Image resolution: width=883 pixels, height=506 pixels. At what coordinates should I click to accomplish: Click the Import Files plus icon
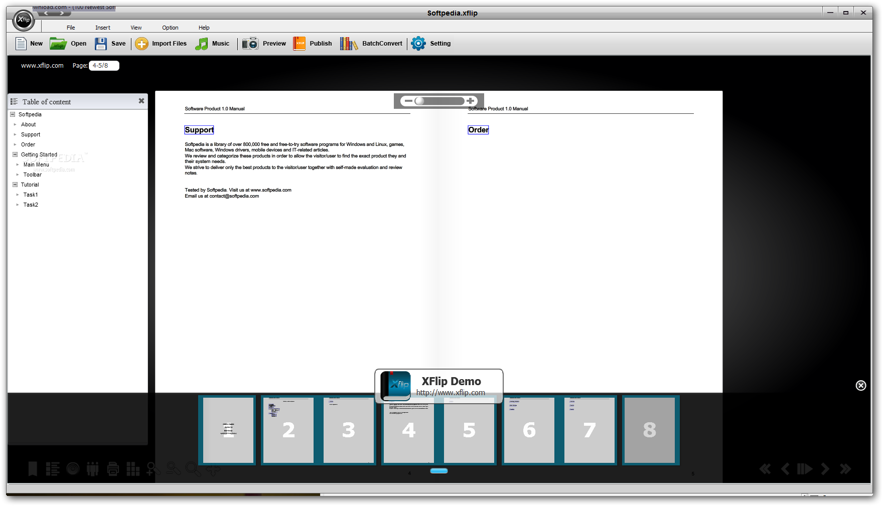click(x=142, y=44)
